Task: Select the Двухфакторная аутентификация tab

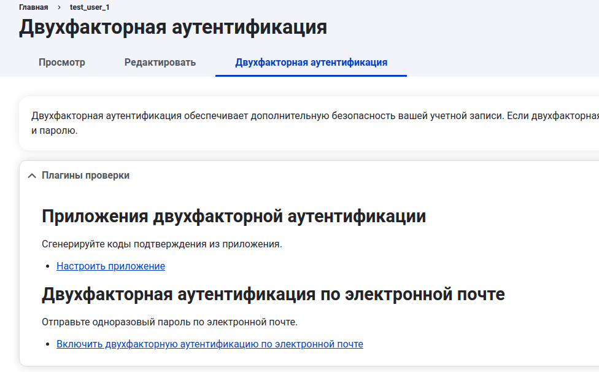Action: click(x=311, y=62)
